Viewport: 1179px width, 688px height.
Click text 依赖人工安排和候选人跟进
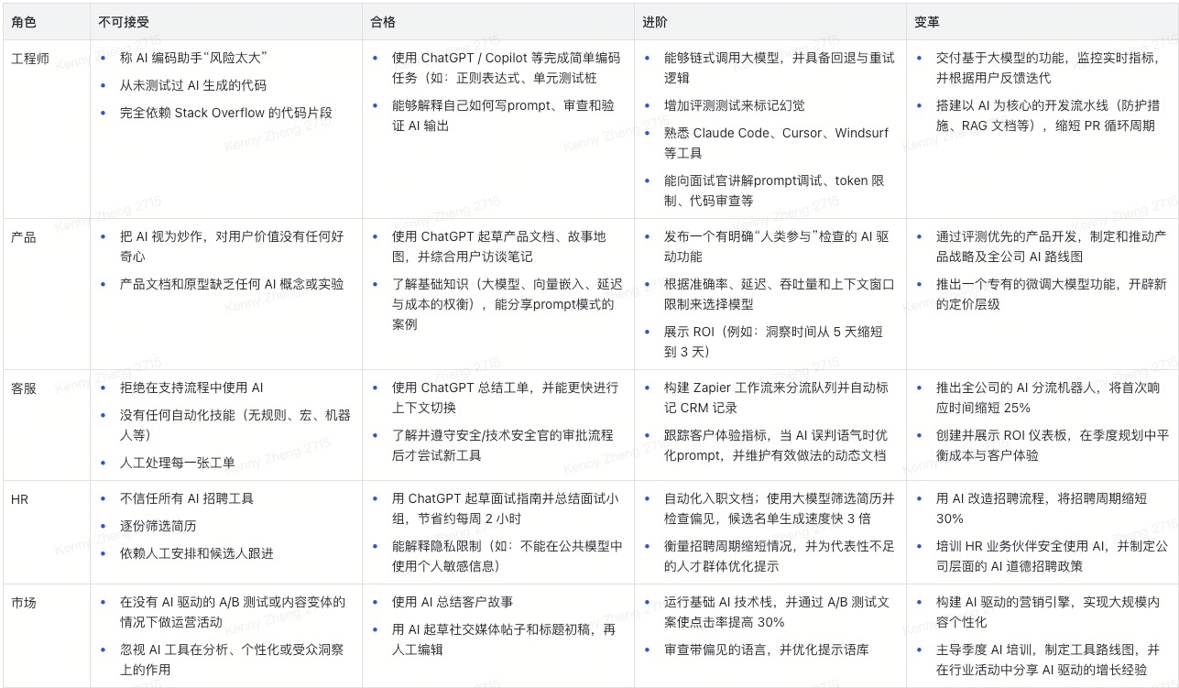coord(197,553)
